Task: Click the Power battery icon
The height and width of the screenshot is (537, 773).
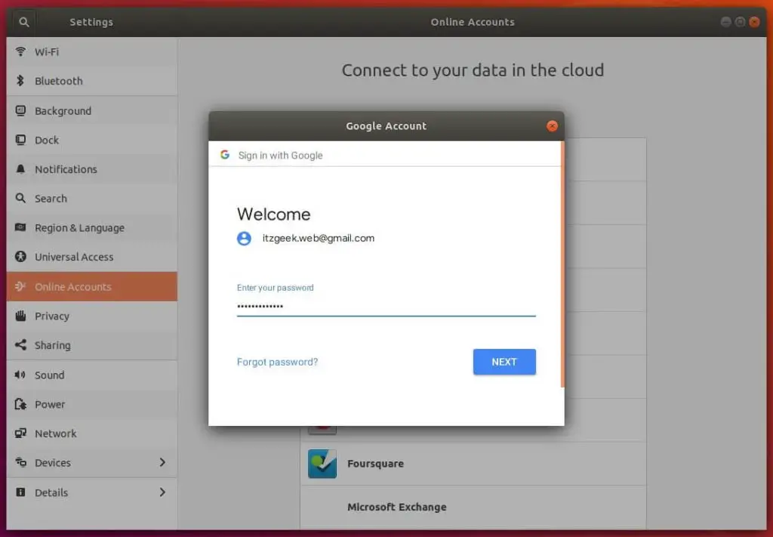Action: [20, 404]
